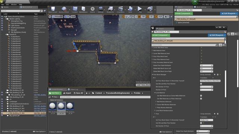Image resolution: width=239 pixels, height=134 pixels.
Task: Toggle Middle Floor's Use Min and Max checkbox
Action: click(x=201, y=123)
